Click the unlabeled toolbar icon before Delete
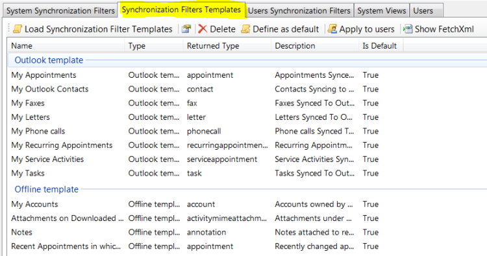The image size is (487, 256). coord(186,29)
